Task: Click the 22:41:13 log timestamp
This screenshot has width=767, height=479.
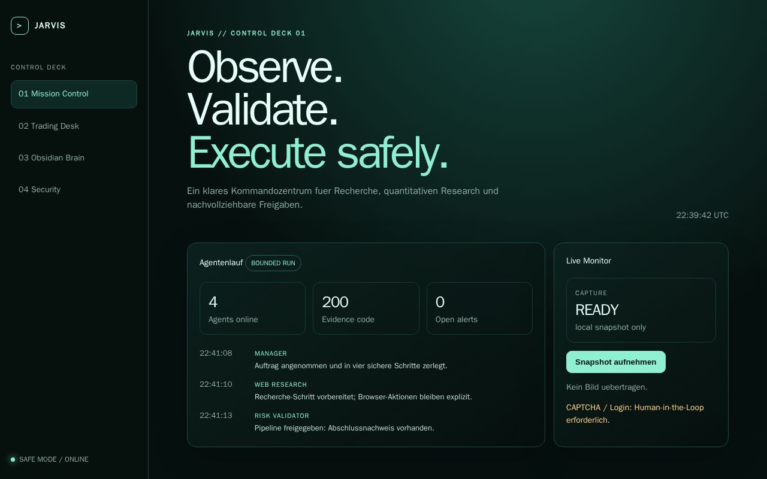Action: (x=216, y=416)
